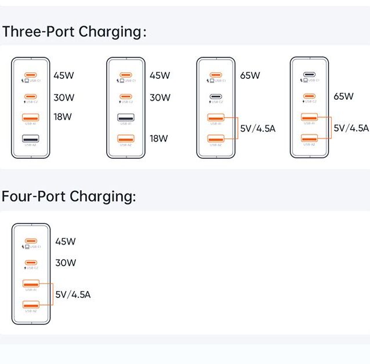Click the 5V/4.5A label in the four-port section
Screen dimensions: 370x364
click(x=73, y=294)
